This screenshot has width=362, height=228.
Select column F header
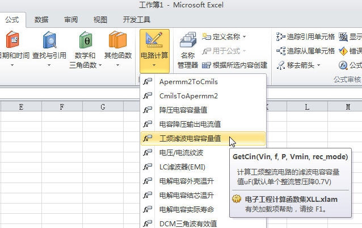[62, 107]
